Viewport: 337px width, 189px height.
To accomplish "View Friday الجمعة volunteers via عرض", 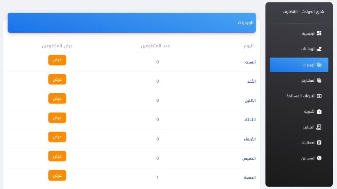I will pyautogui.click(x=57, y=175).
